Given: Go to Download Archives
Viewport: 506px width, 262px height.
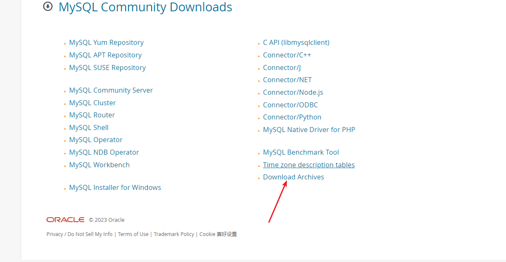Looking at the screenshot, I should (294, 177).
